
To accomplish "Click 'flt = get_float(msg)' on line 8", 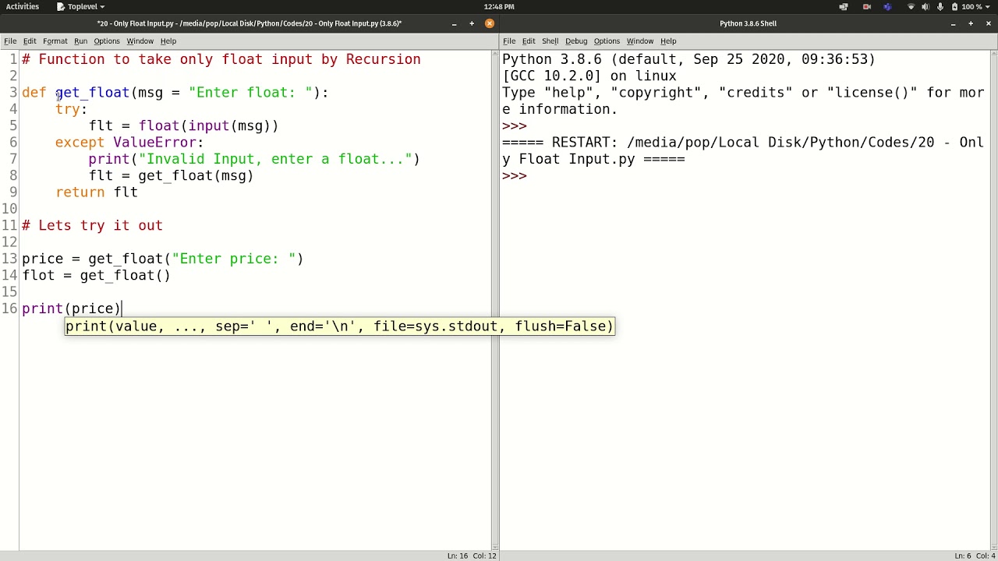I will coord(171,176).
